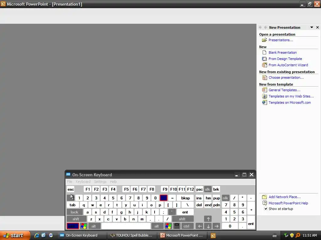Switch to On-Screen Keyboard taskbar button
The height and width of the screenshot is (240, 321).
(x=82, y=235)
